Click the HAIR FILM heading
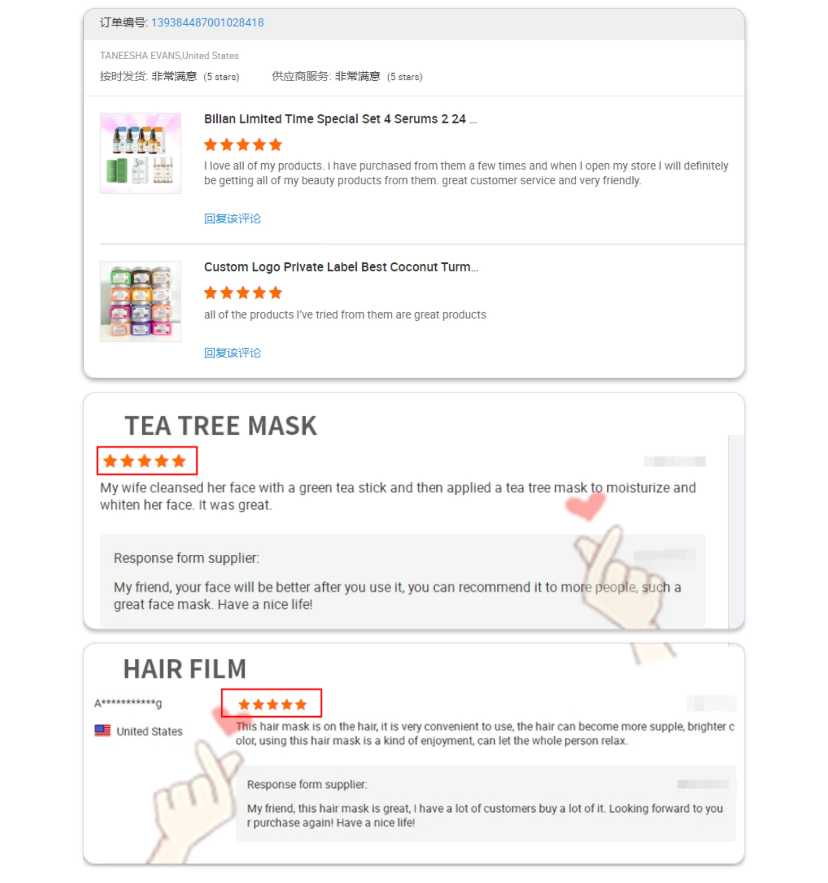Image resolution: width=828 pixels, height=883 pixels. tap(185, 669)
